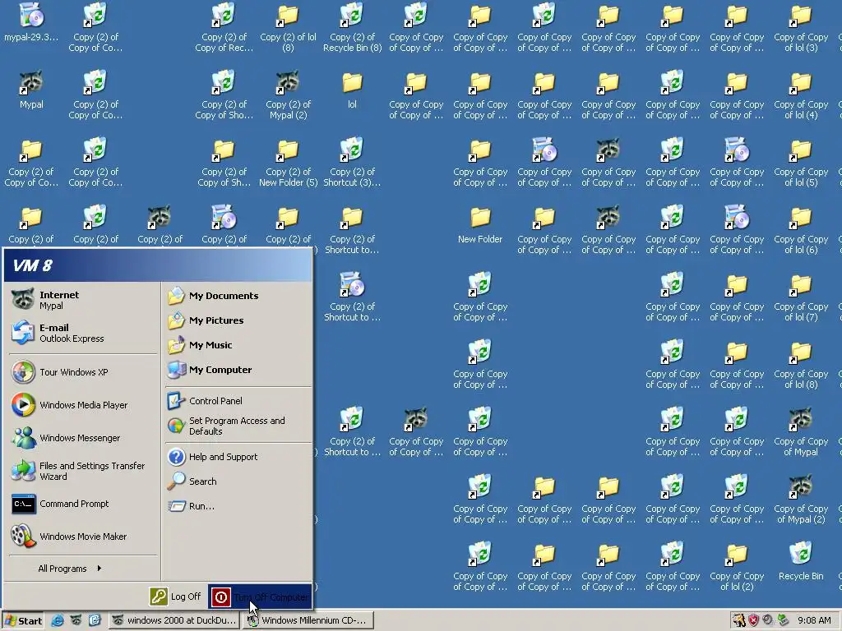Screen dimensions: 842x631
Task: Select 'Copy (2) of New Folder (5)' icon
Action: (x=288, y=163)
